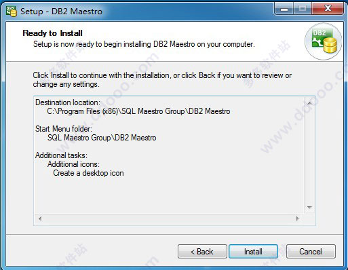Viewport: 348px width, 270px height.
Task: Click the 'Ready to Install' heading
Action: point(52,33)
